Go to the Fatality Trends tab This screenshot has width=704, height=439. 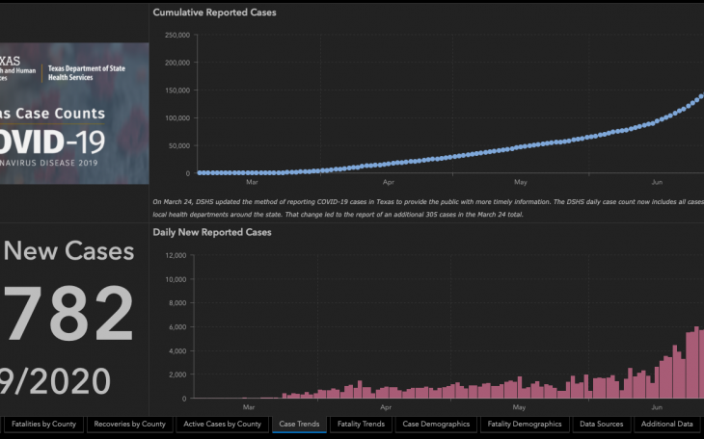click(x=361, y=424)
